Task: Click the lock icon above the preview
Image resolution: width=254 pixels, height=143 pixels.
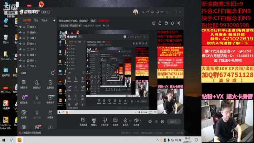Action: pyautogui.click(x=160, y=23)
